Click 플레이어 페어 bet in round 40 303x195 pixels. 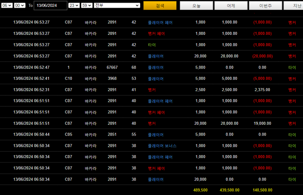pos(160,101)
